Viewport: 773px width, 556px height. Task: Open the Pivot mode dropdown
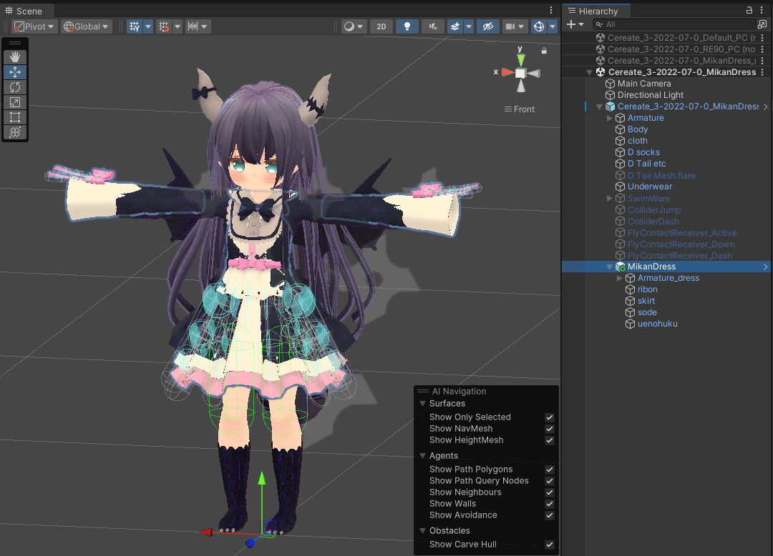pos(34,26)
